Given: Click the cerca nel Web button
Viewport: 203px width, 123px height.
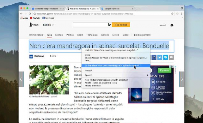Looking at the screenshot, I should [x=121, y=25].
